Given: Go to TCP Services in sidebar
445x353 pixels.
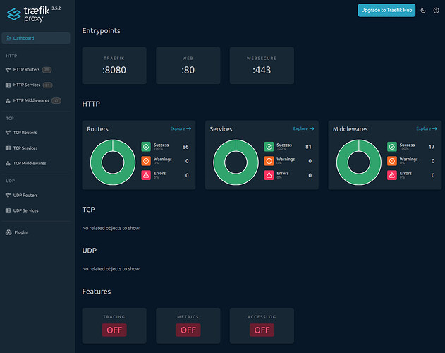Looking at the screenshot, I should pyautogui.click(x=25, y=148).
